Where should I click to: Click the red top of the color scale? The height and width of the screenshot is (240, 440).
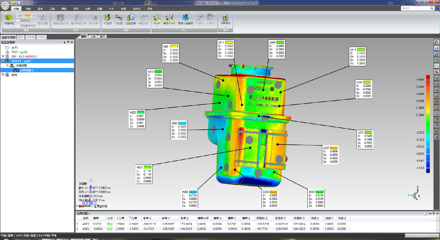click(x=428, y=77)
